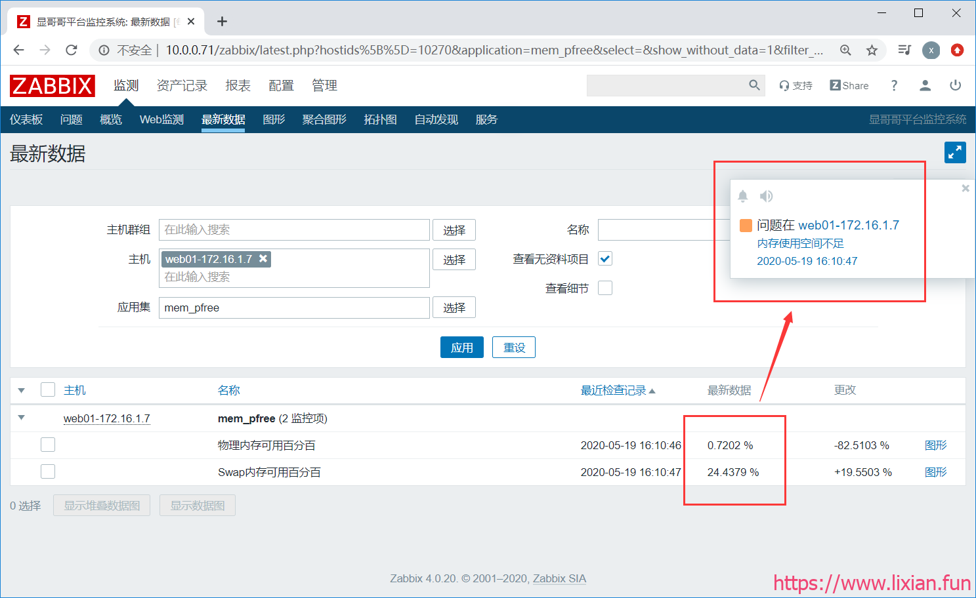Click the red browser update icon
This screenshot has width=976, height=598.
click(x=957, y=50)
